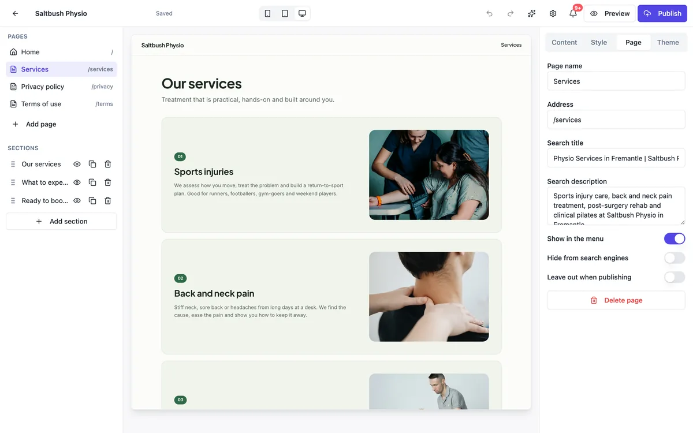Click the Services link in site header
The image size is (693, 433).
(511, 45)
